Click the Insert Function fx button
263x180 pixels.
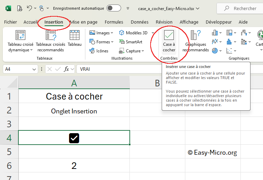click(x=66, y=69)
